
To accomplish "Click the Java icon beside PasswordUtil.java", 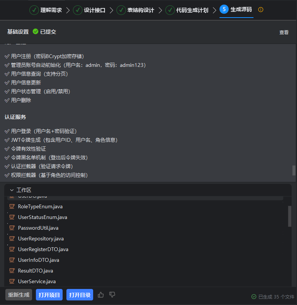I will [x=12, y=228].
